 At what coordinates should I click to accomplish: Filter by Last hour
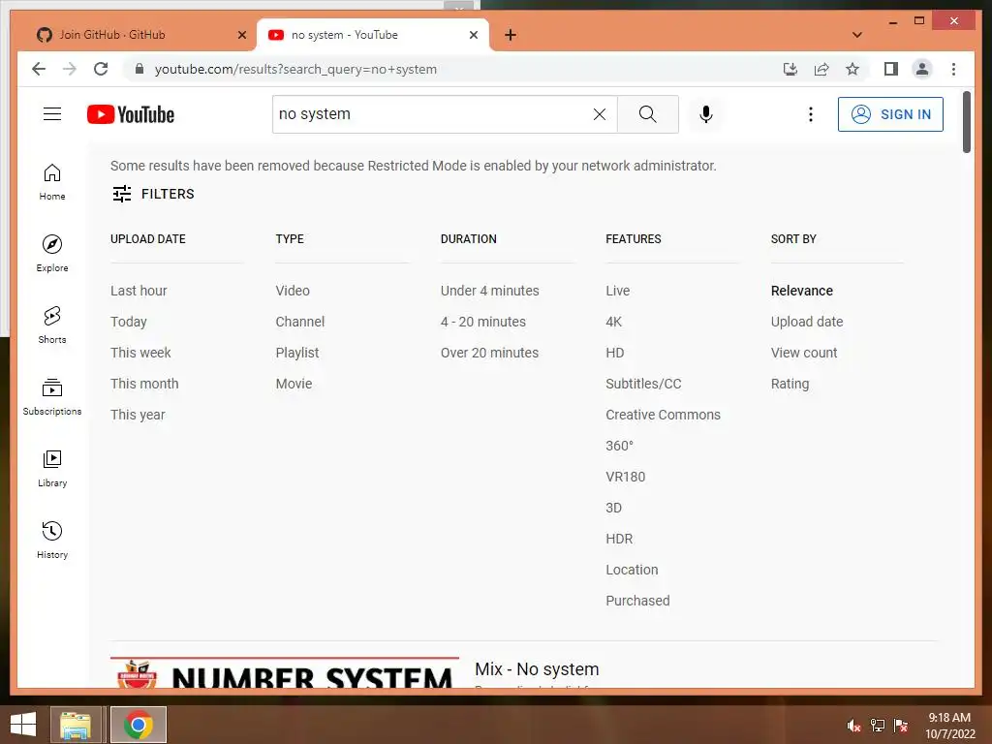pos(139,291)
